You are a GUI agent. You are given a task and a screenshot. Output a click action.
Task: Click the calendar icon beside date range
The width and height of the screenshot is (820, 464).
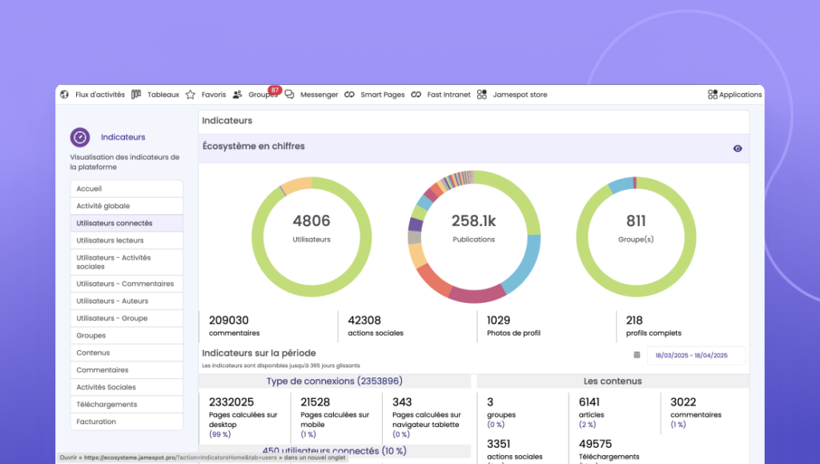point(637,355)
